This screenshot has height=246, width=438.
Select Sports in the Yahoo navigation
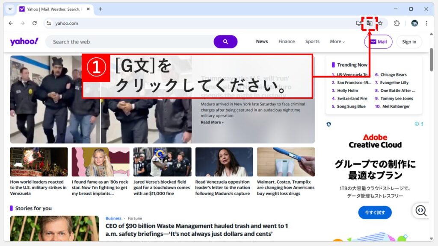312,41
